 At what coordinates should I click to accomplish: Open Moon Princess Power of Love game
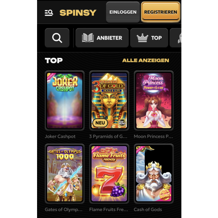153,101
